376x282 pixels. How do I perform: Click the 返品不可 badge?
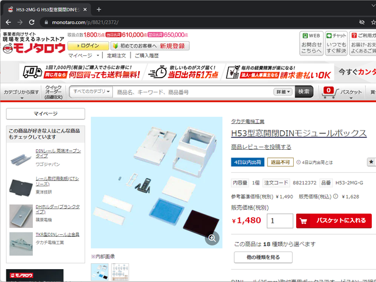280,162
